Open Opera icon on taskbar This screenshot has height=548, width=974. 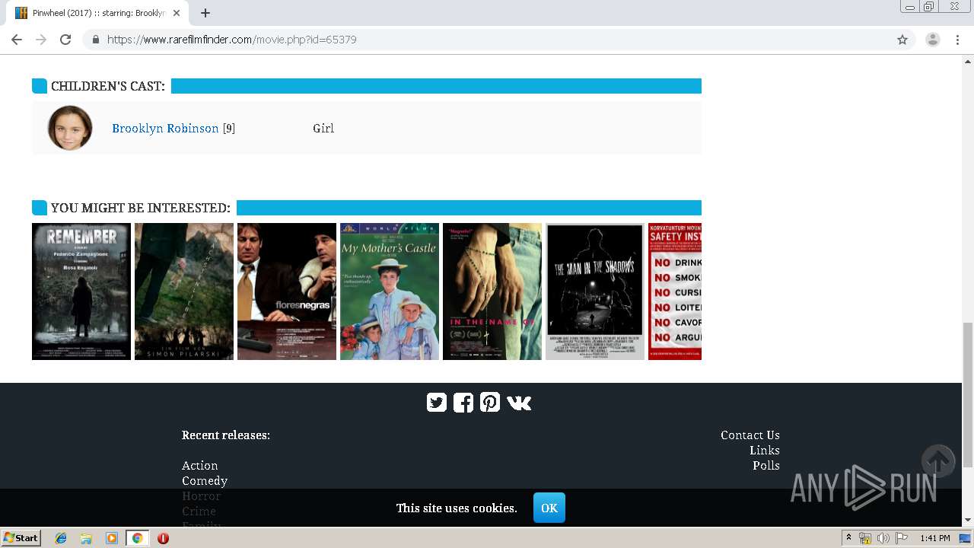pyautogui.click(x=163, y=538)
